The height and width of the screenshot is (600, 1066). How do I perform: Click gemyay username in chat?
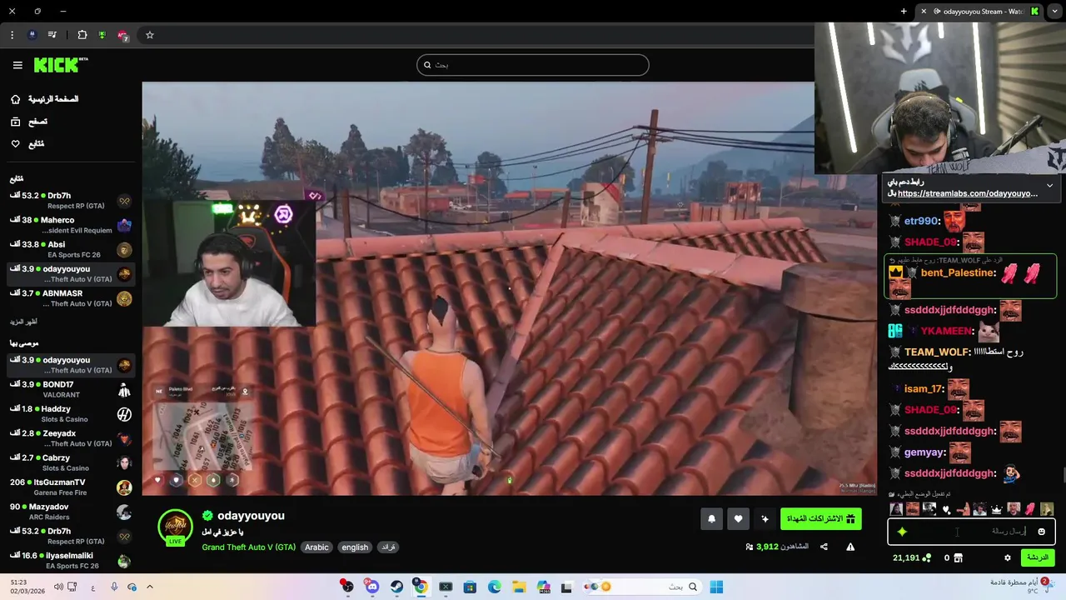(924, 452)
